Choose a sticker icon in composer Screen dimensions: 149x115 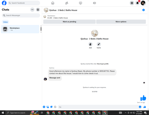click(52, 107)
